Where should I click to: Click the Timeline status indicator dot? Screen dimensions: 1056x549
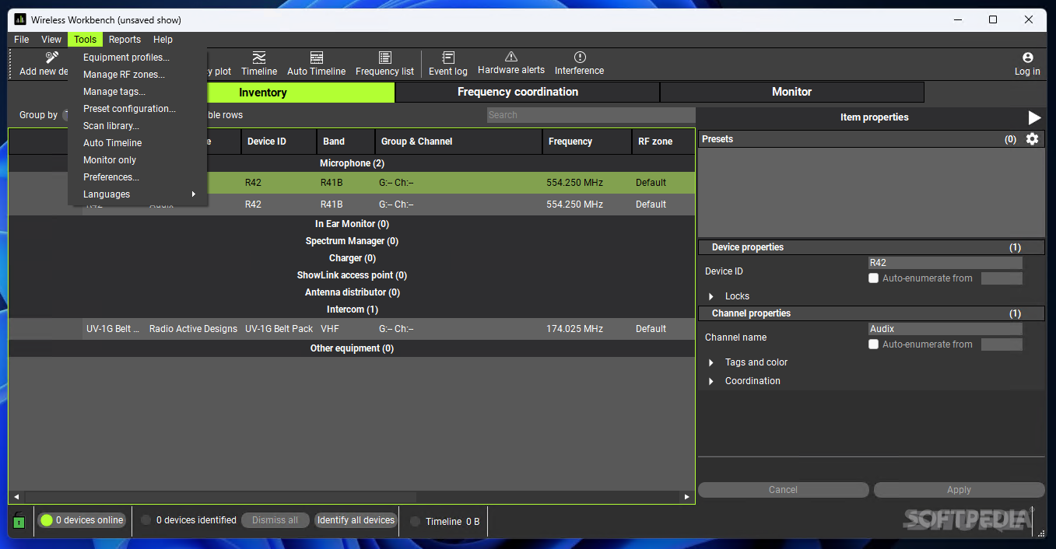coord(415,522)
